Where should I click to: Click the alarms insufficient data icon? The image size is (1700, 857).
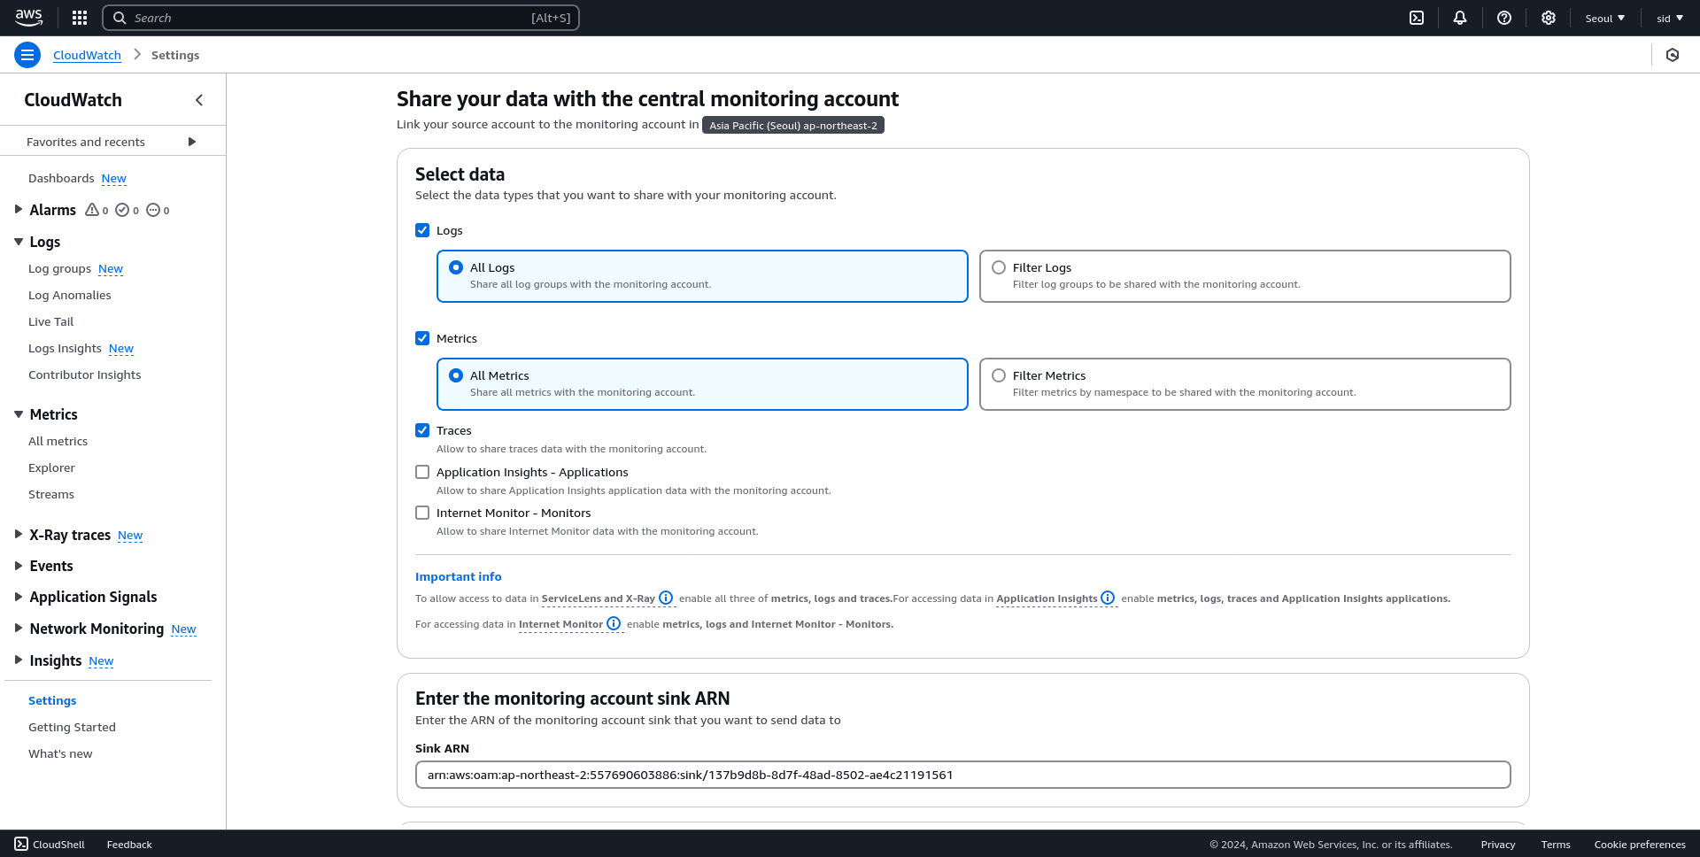click(x=153, y=210)
